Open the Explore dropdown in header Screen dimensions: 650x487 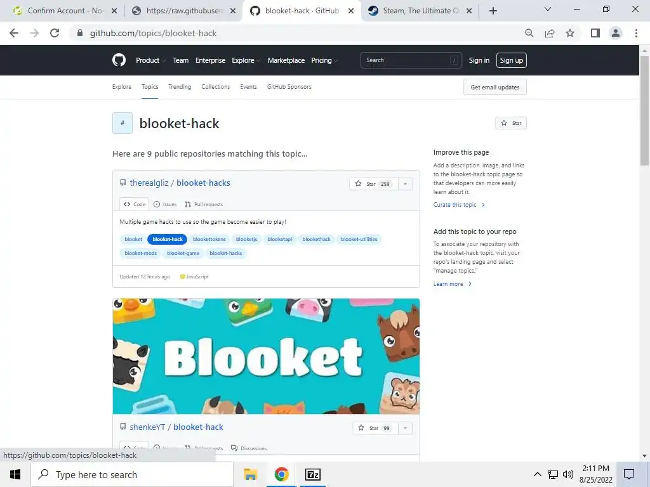pos(246,60)
